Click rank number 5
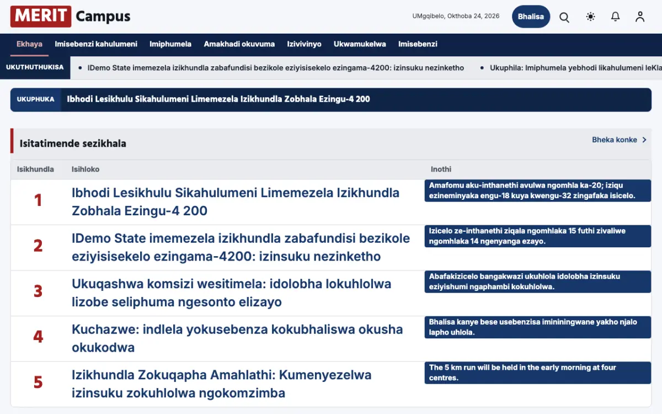 coord(38,383)
